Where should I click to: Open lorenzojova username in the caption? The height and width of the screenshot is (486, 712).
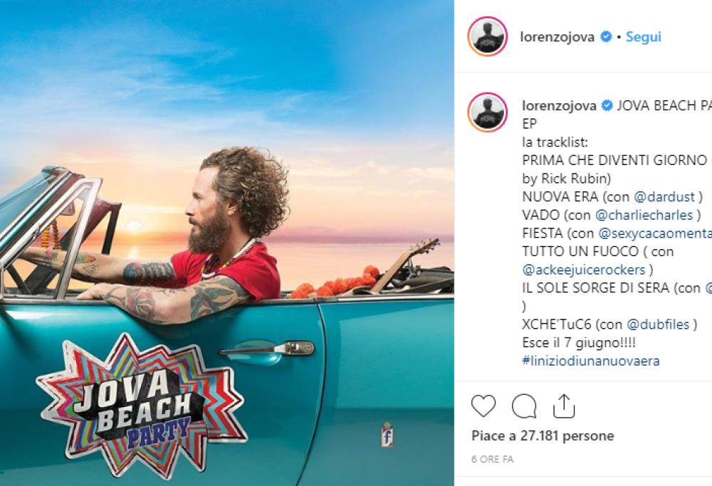click(560, 106)
